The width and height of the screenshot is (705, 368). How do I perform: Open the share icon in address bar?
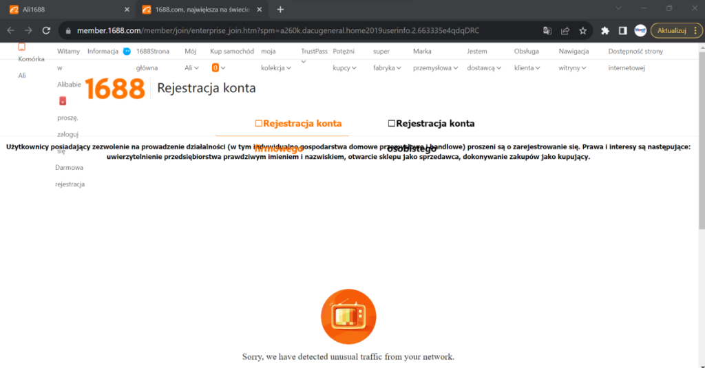[x=565, y=30]
